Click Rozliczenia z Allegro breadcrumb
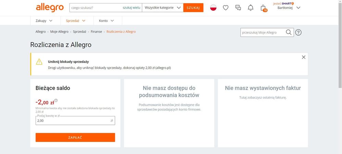The height and width of the screenshot is (154, 342). point(121,31)
